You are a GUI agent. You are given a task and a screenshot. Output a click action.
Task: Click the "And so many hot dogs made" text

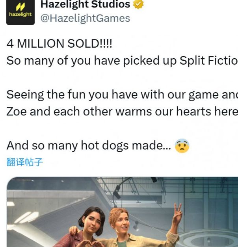(89, 145)
